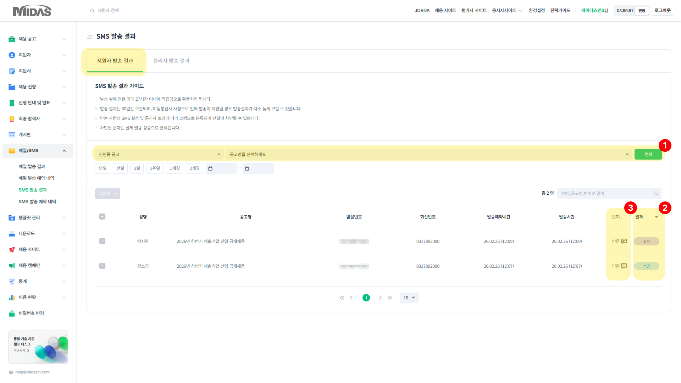681x383 pixels.
Task: Toggle the select-all checkbox in the table header
Action: [x=102, y=217]
